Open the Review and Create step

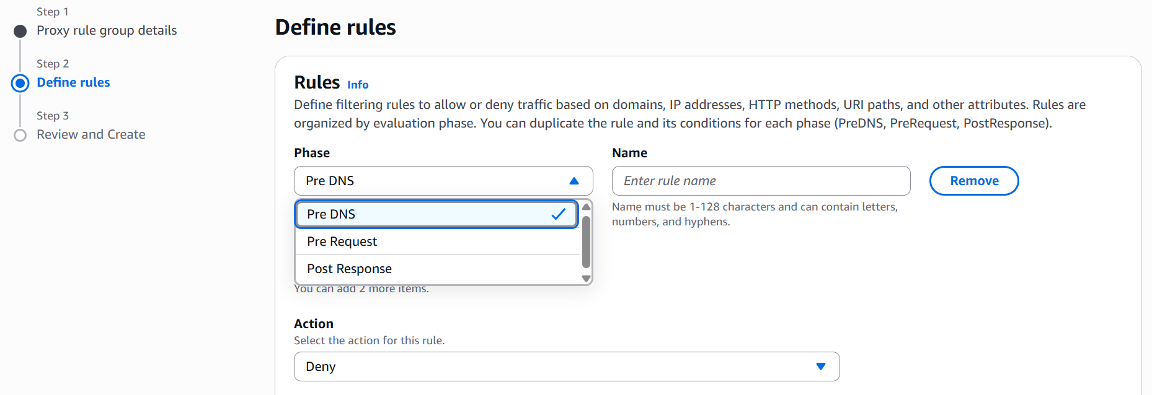[x=91, y=134]
